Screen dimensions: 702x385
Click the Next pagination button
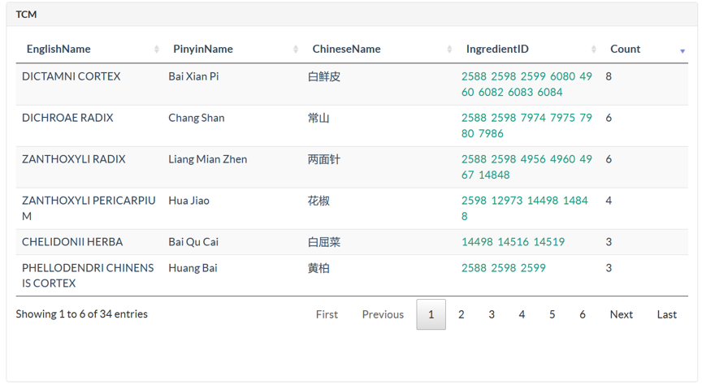621,314
